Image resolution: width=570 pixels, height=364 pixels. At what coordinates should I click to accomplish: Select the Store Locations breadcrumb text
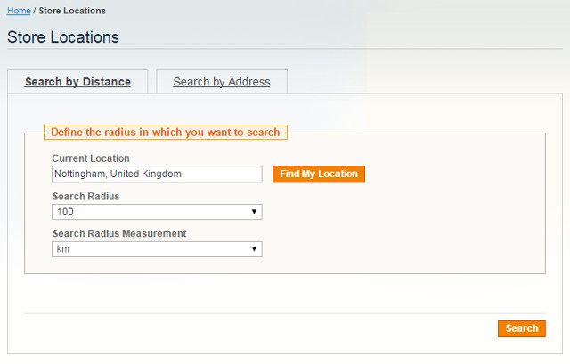[x=72, y=11]
